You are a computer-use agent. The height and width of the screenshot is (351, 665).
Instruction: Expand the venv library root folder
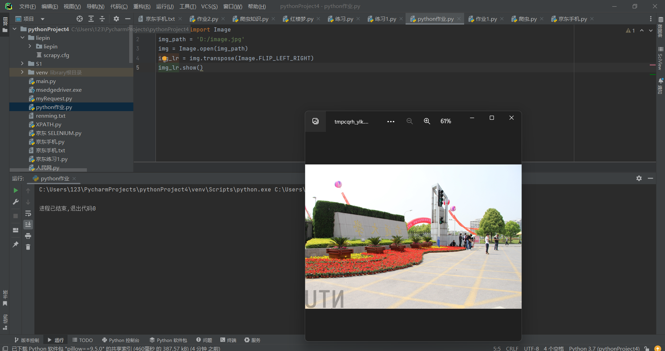(x=22, y=72)
